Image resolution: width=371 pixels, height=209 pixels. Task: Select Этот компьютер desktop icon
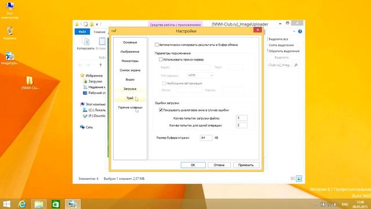click(x=10, y=10)
